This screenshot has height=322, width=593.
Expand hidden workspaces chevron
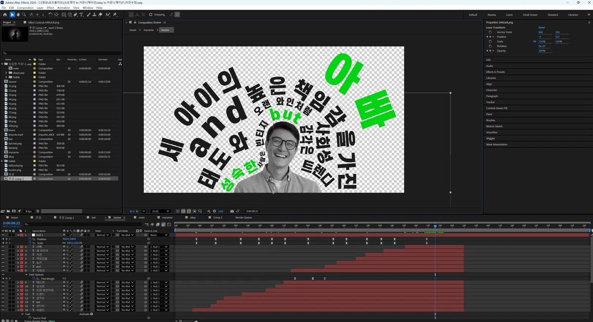point(589,15)
